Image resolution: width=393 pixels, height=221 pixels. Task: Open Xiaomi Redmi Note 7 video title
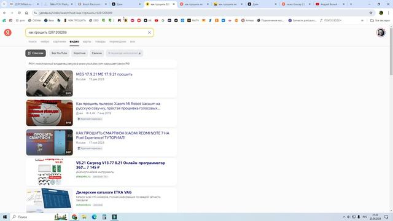(x=123, y=135)
